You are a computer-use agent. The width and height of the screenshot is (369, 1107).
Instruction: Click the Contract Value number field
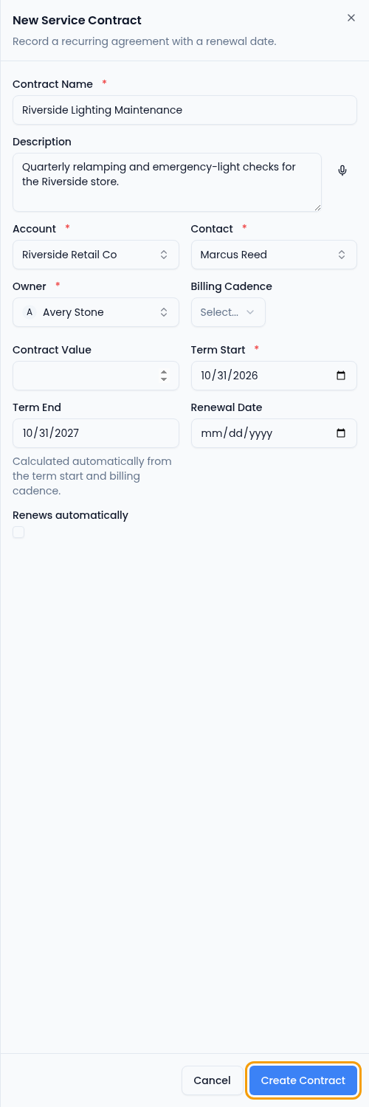[x=96, y=376]
